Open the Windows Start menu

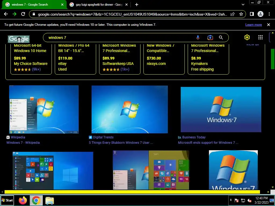click(7, 200)
